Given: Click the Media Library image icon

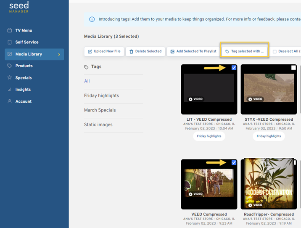Looking at the screenshot, I should click(10, 54).
